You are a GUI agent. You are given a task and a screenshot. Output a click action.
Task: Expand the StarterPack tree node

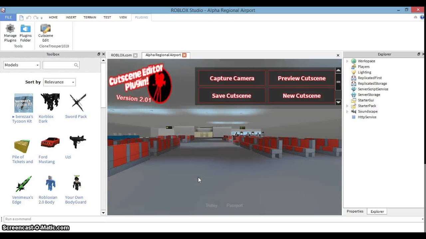[347, 106]
